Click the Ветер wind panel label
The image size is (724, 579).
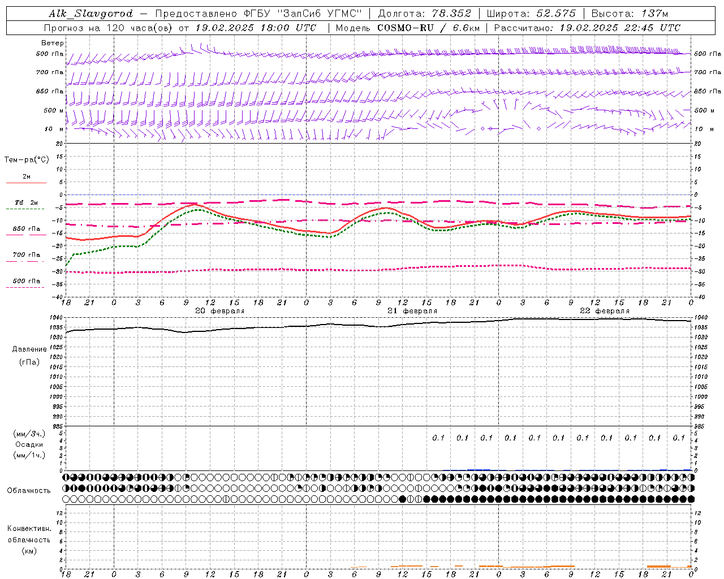click(x=53, y=43)
